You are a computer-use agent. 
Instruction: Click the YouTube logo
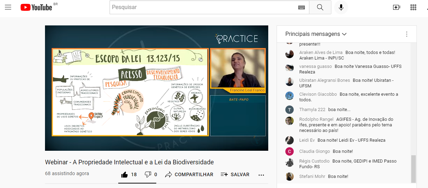pos(36,7)
